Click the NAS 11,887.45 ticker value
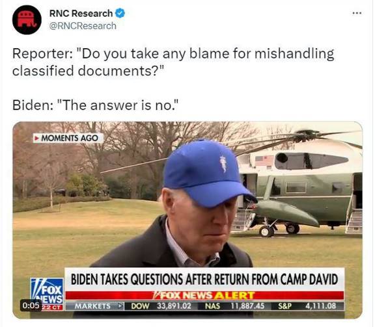The height and width of the screenshot is (327, 375). (234, 306)
